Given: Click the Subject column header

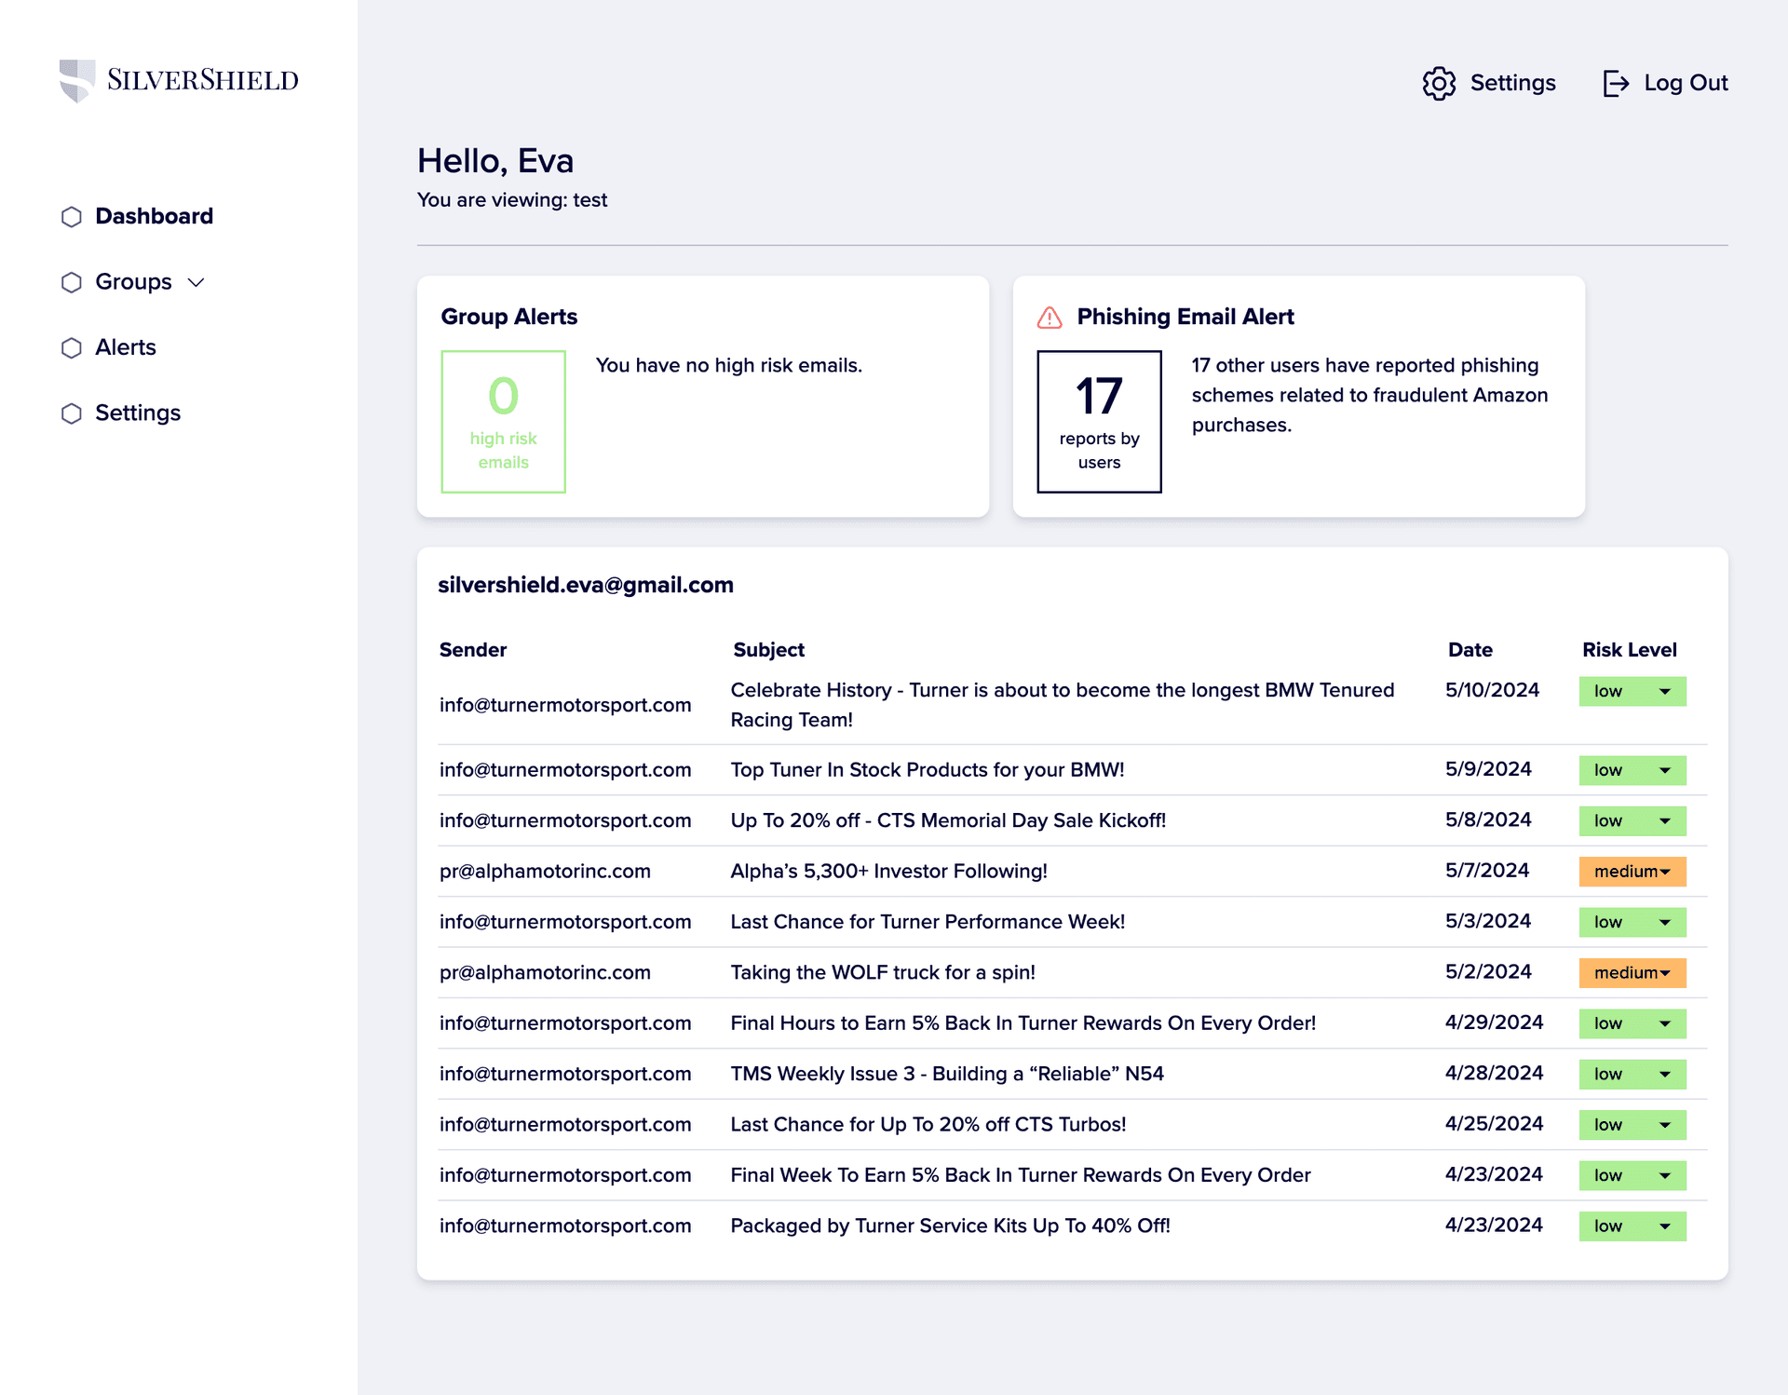Looking at the screenshot, I should tap(768, 650).
